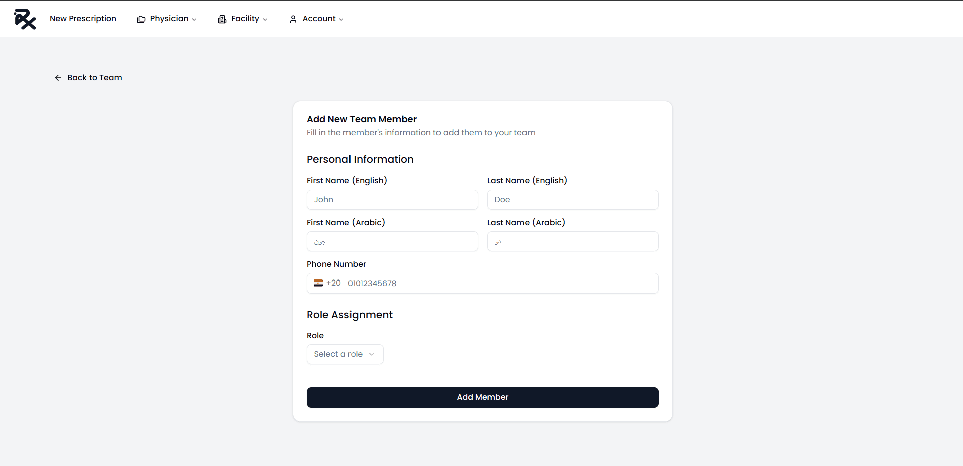Expand the Facility menu chevron
This screenshot has width=963, height=466.
click(x=265, y=20)
